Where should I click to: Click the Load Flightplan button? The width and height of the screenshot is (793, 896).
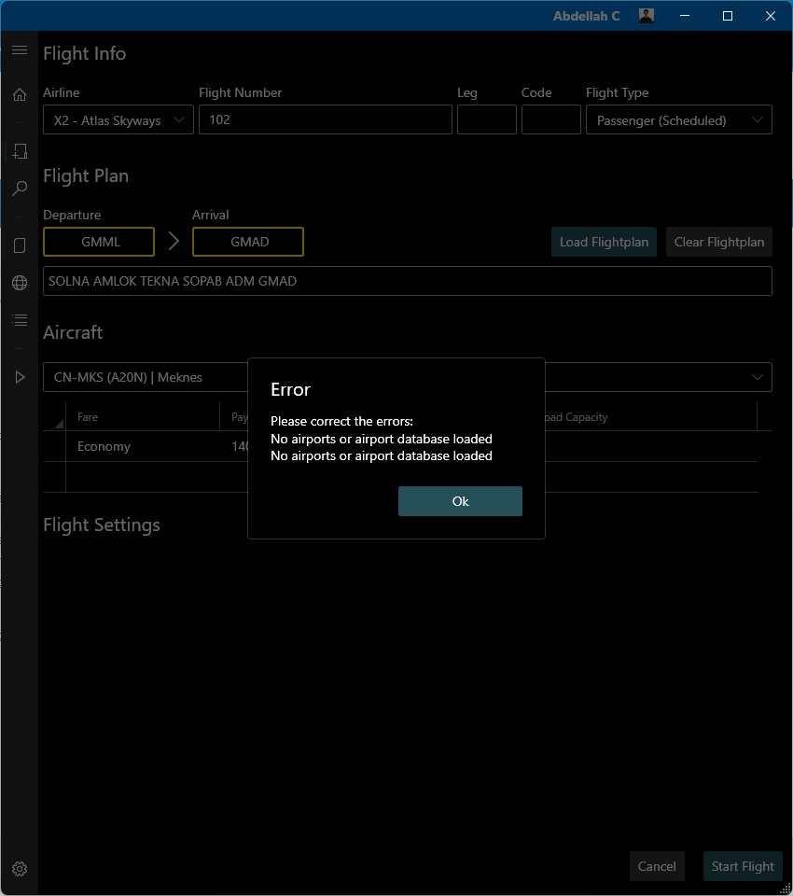[604, 242]
